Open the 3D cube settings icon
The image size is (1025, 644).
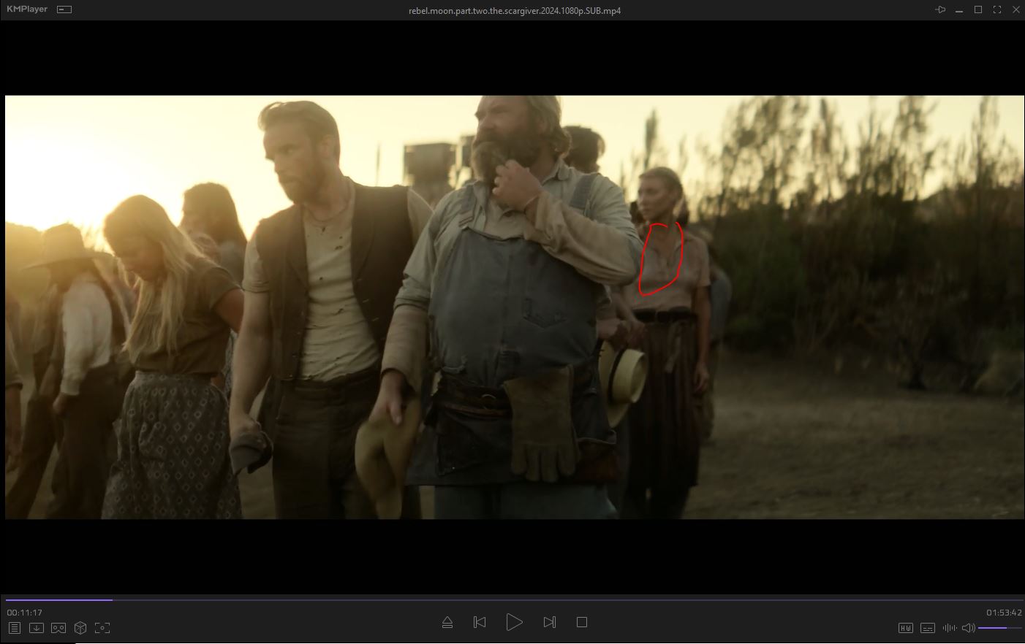[x=80, y=628]
